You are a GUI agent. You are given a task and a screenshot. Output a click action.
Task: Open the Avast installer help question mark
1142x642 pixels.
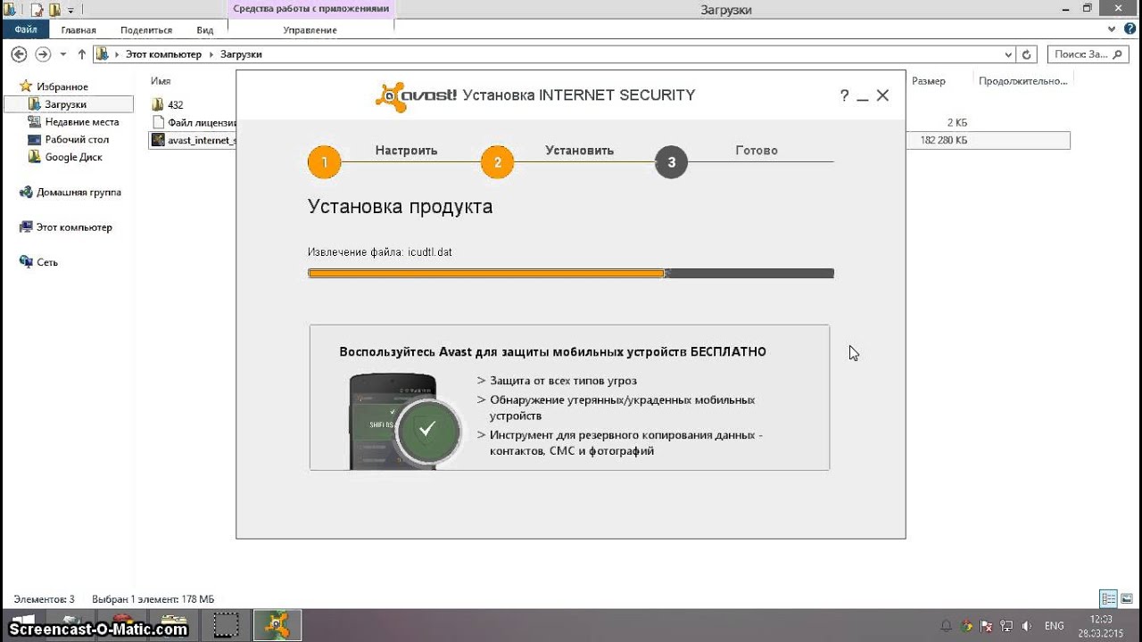click(x=844, y=95)
